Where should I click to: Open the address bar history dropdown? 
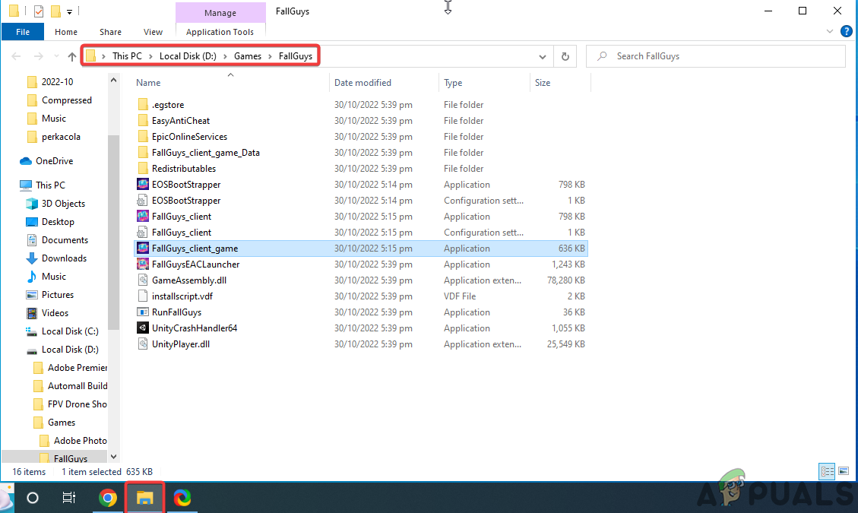[x=542, y=55]
